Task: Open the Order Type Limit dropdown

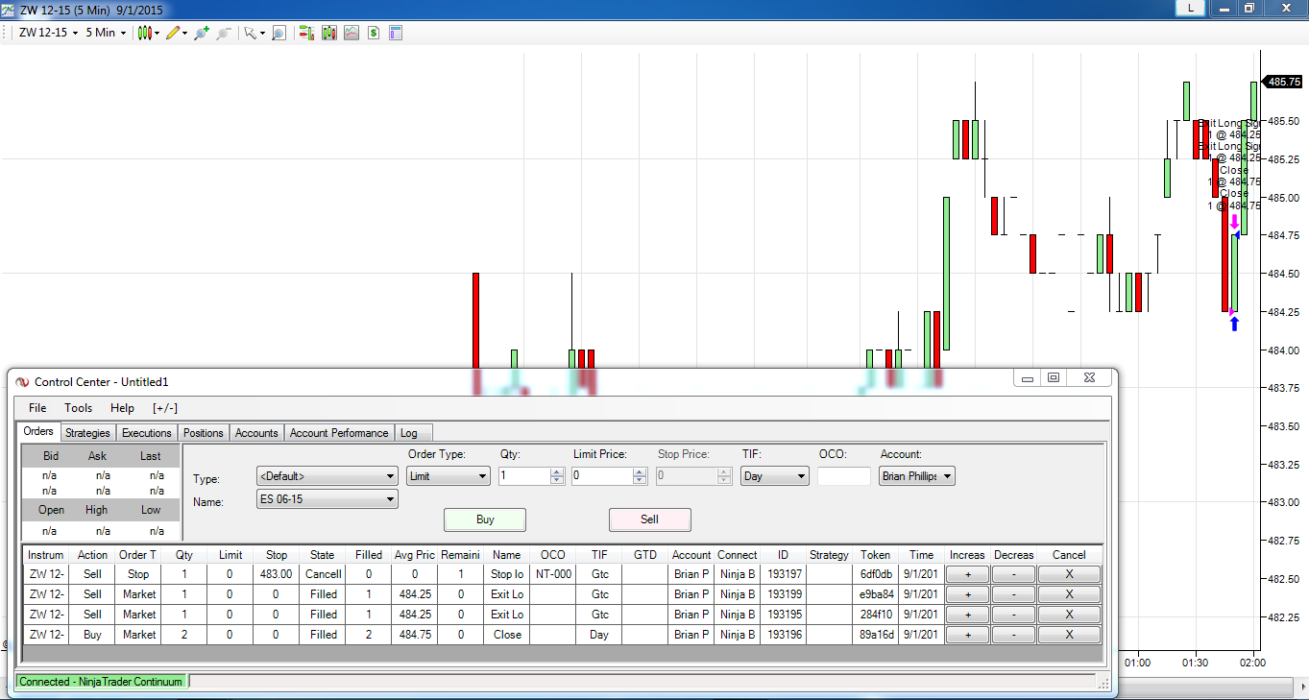Action: pyautogui.click(x=448, y=475)
